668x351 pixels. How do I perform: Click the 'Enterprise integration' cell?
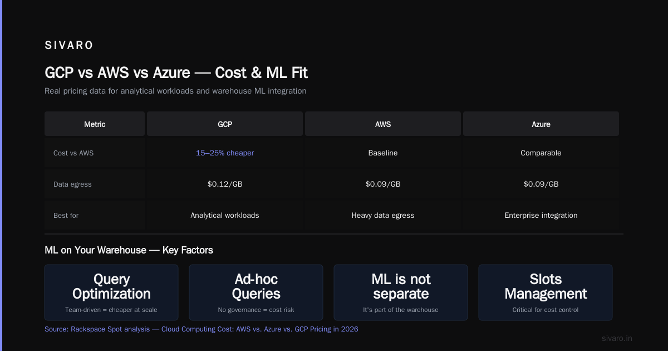(x=541, y=216)
